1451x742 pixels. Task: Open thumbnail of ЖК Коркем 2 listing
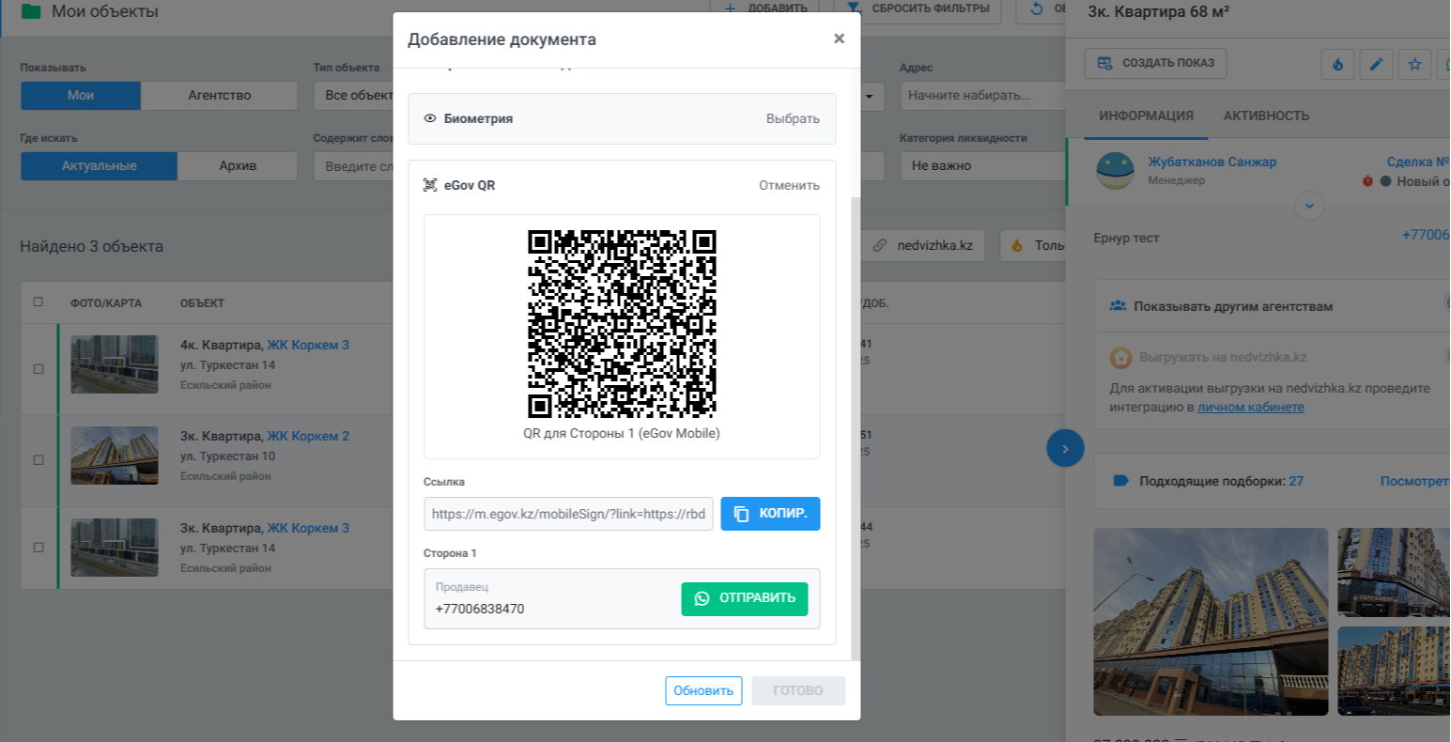click(115, 456)
